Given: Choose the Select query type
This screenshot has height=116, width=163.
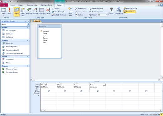Looking at the screenshot, I should (x=17, y=12).
